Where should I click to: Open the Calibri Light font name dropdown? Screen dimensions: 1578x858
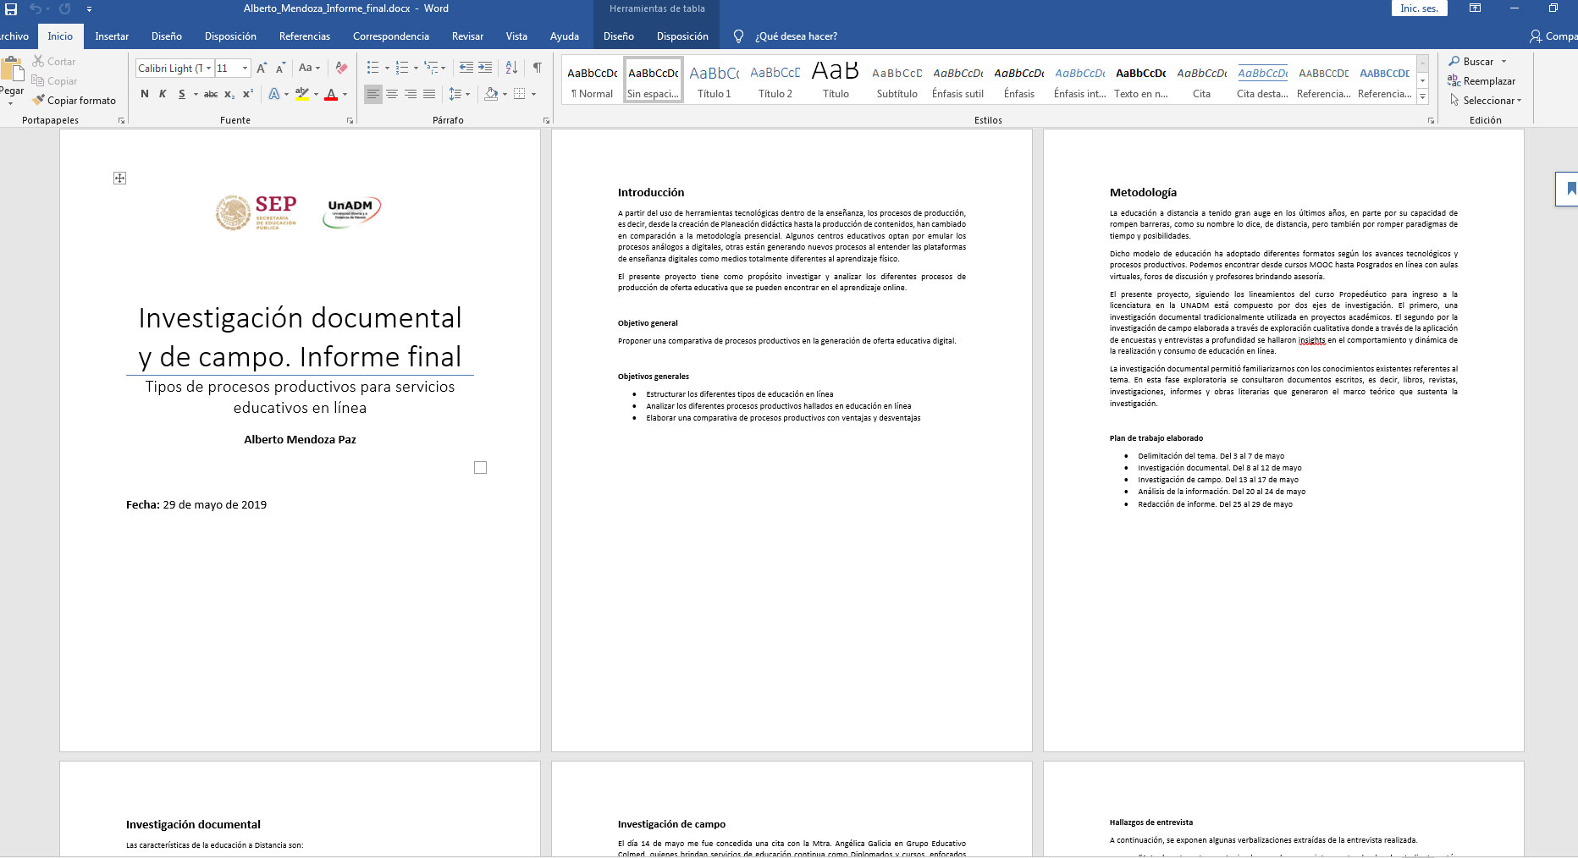[208, 68]
